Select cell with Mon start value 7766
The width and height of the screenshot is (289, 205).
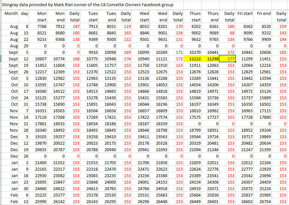pyautogui.click(x=42, y=26)
